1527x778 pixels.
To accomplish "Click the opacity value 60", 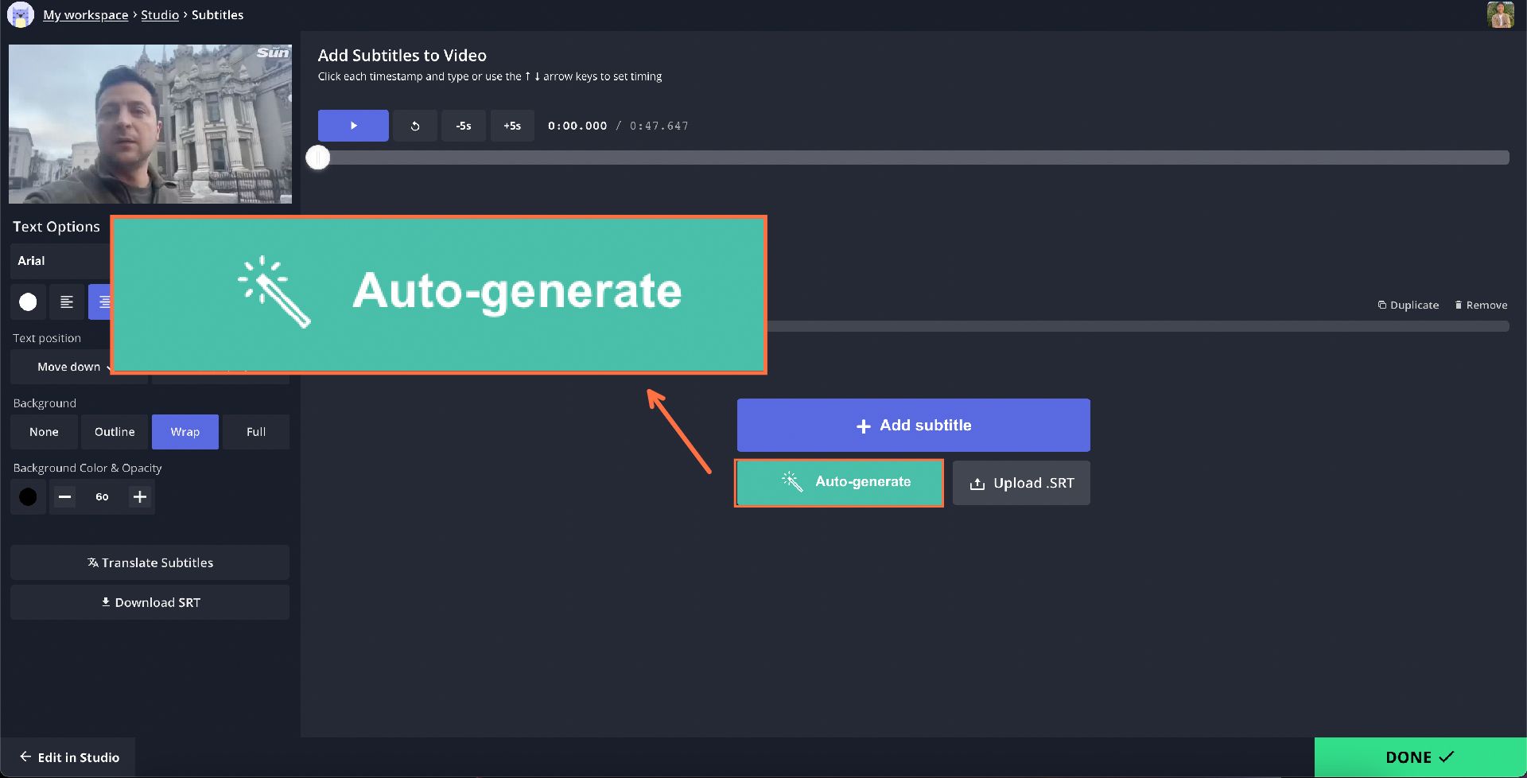I will click(102, 497).
